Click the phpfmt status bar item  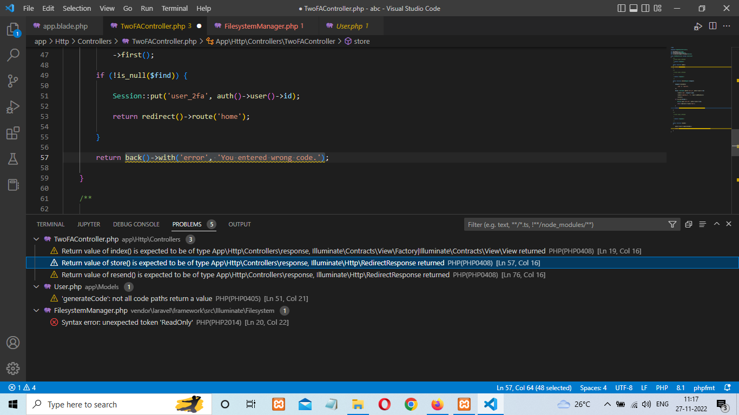click(704, 388)
